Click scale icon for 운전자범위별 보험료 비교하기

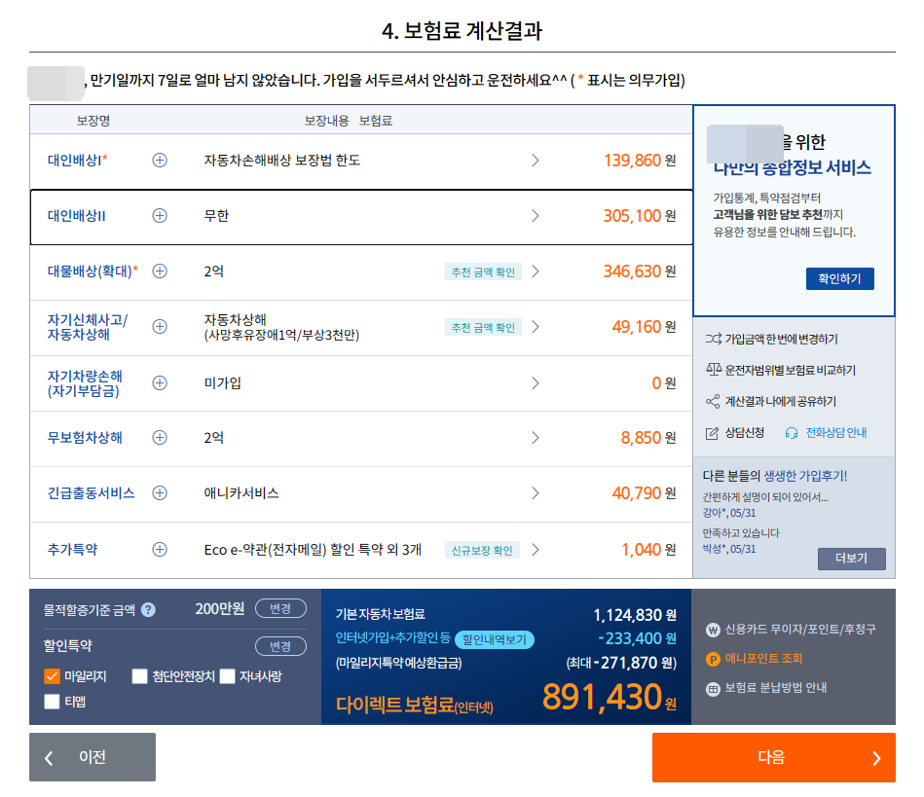click(713, 370)
